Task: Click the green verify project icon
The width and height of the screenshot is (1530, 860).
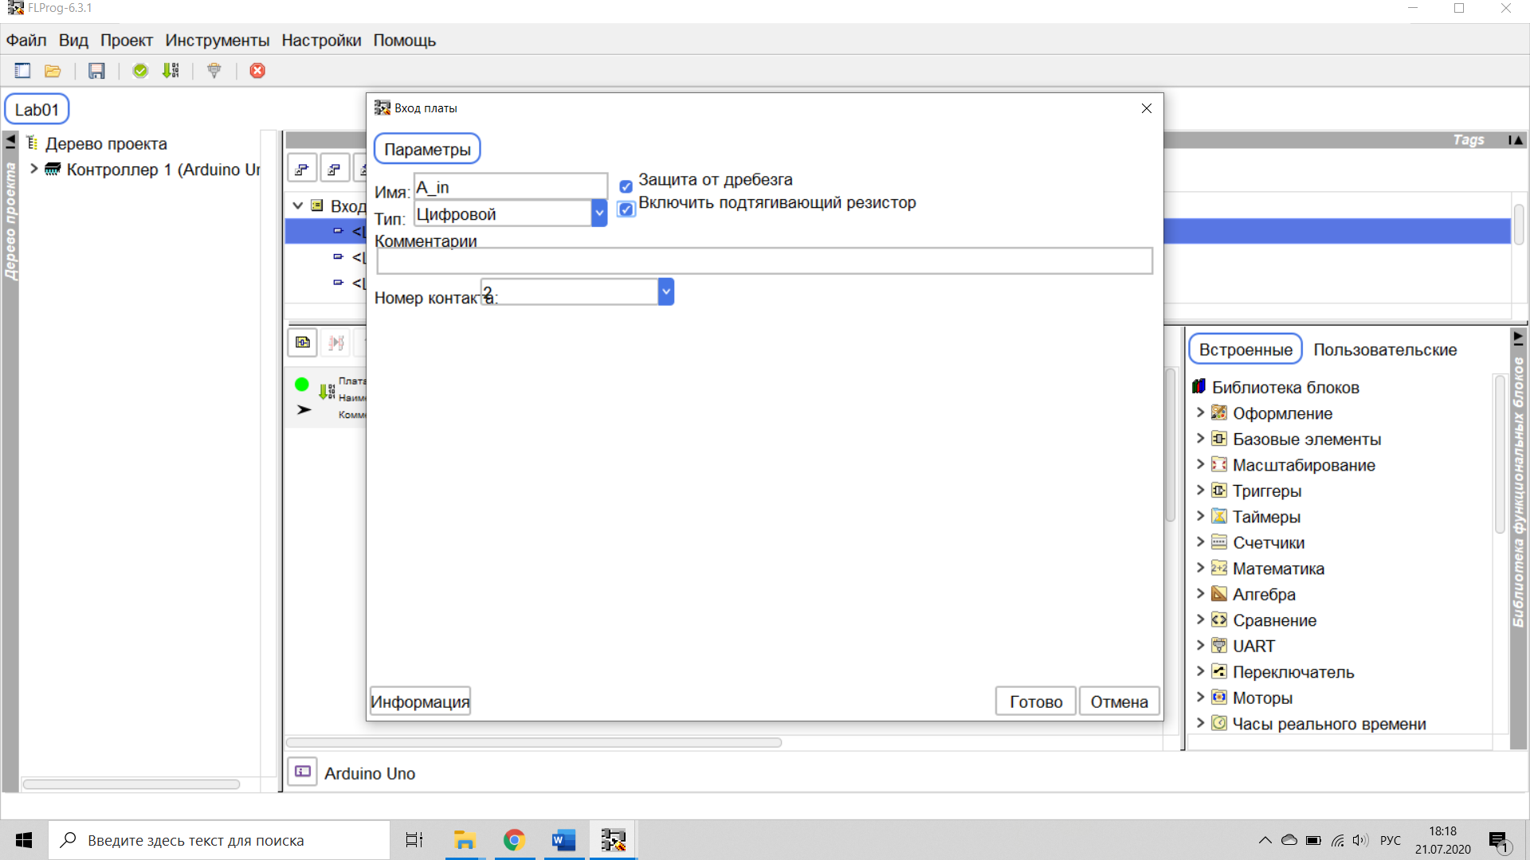Action: coord(140,71)
